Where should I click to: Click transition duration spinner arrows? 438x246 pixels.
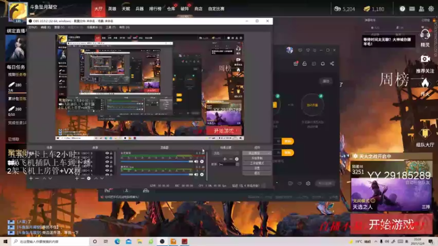[238, 165]
